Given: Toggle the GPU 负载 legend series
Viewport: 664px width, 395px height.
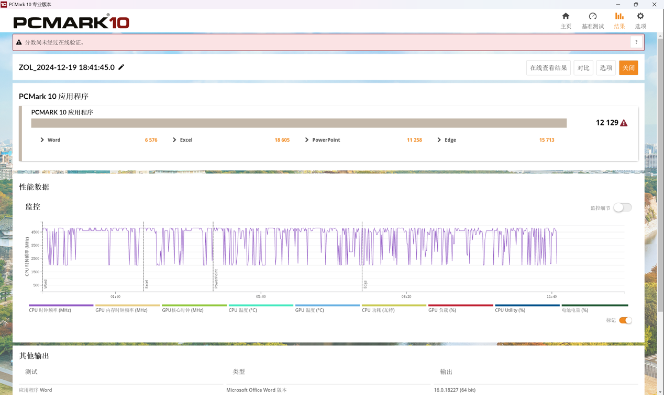Looking at the screenshot, I should tap(460, 308).
